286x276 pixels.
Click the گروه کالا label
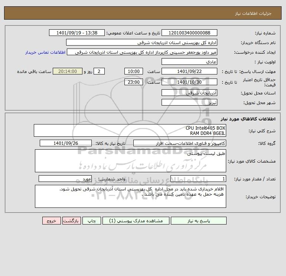(x=267, y=143)
